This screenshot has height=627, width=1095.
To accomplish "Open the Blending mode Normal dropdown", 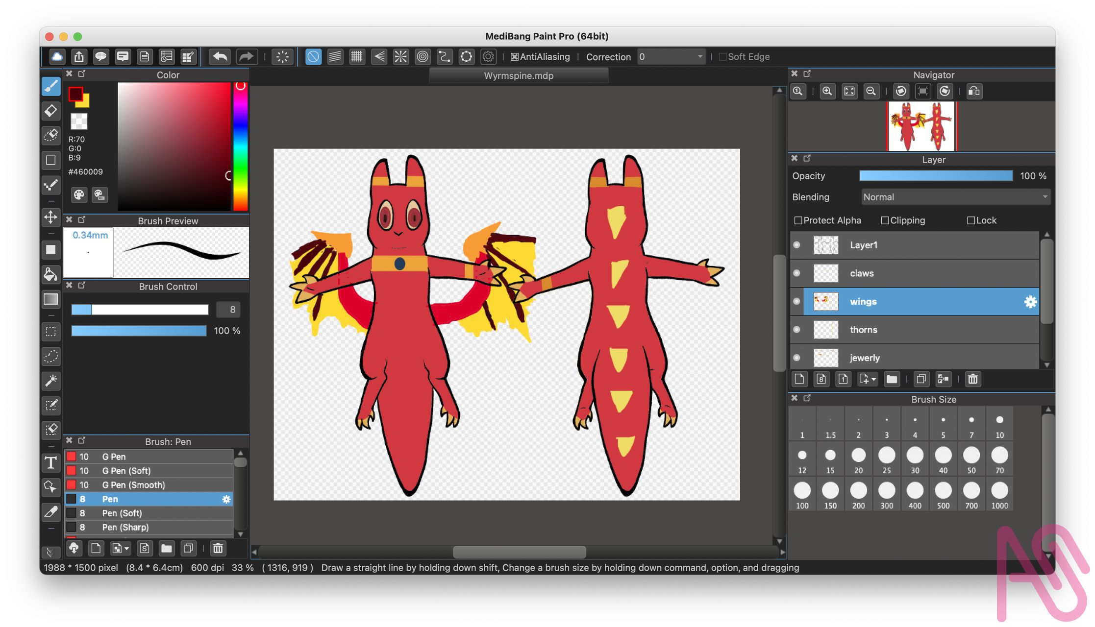I will (955, 197).
